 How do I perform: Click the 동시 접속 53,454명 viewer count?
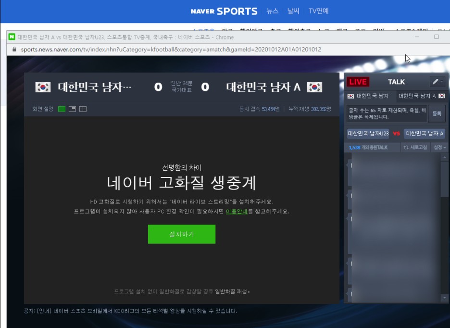260,109
